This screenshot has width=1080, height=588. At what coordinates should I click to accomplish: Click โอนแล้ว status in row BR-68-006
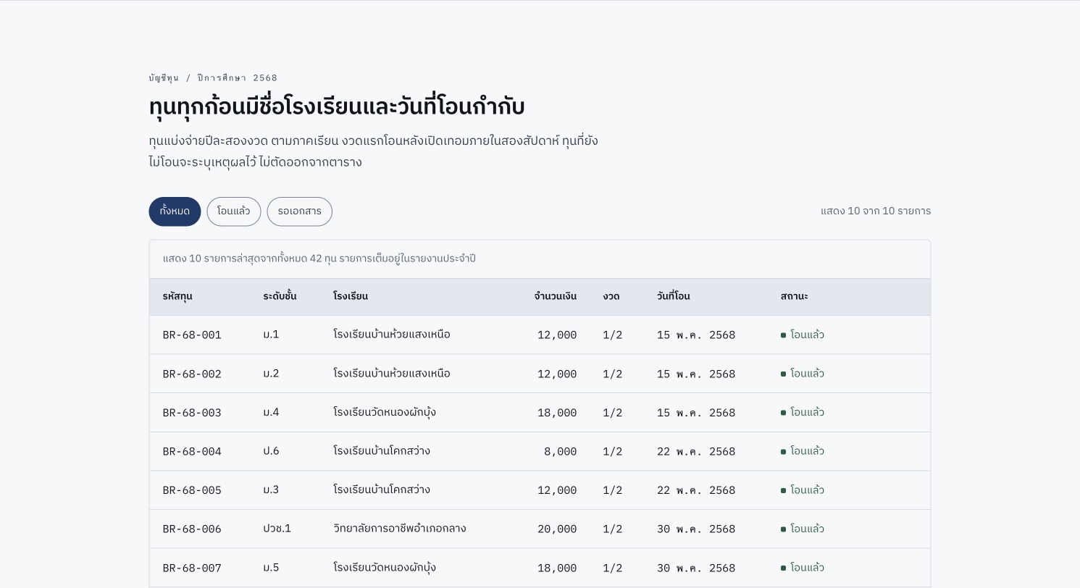(803, 529)
